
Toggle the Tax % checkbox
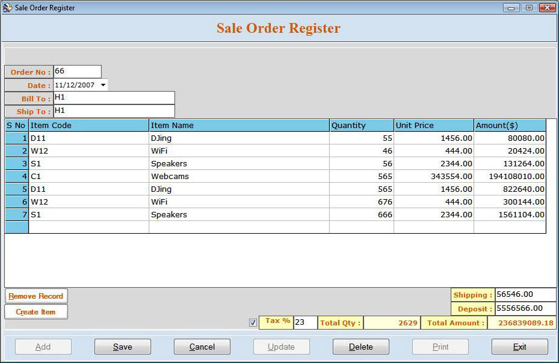tap(253, 323)
